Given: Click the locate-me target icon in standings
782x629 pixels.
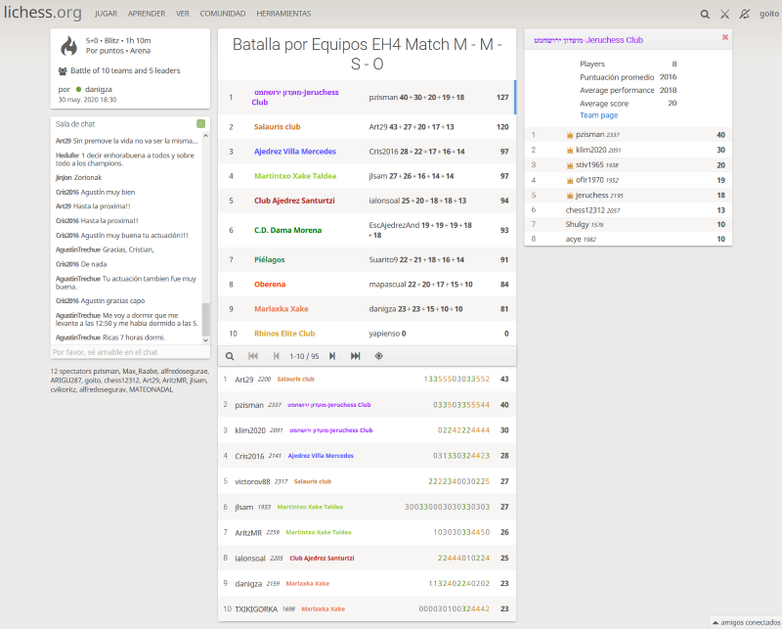Looking at the screenshot, I should (x=378, y=356).
